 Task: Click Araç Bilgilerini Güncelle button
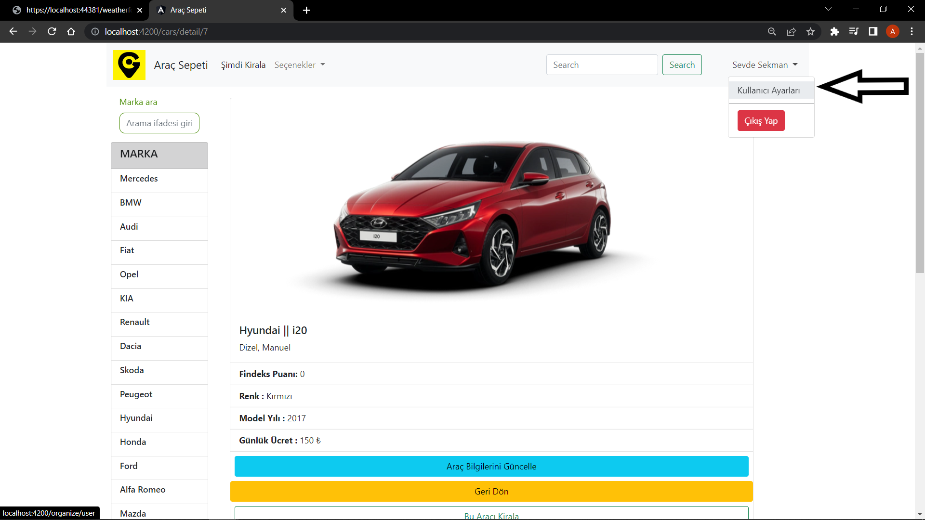pyautogui.click(x=491, y=466)
